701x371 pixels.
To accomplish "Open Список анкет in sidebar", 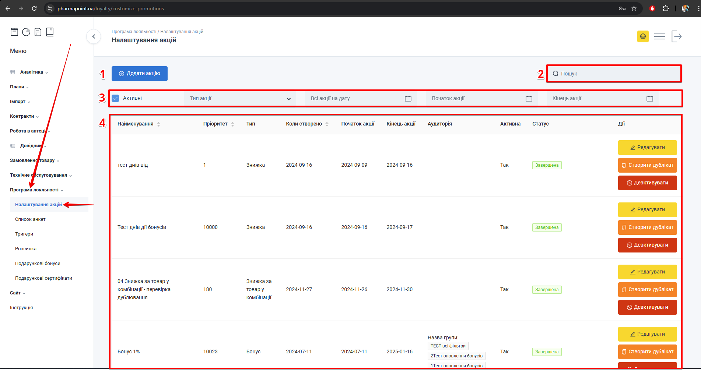I will pos(30,219).
